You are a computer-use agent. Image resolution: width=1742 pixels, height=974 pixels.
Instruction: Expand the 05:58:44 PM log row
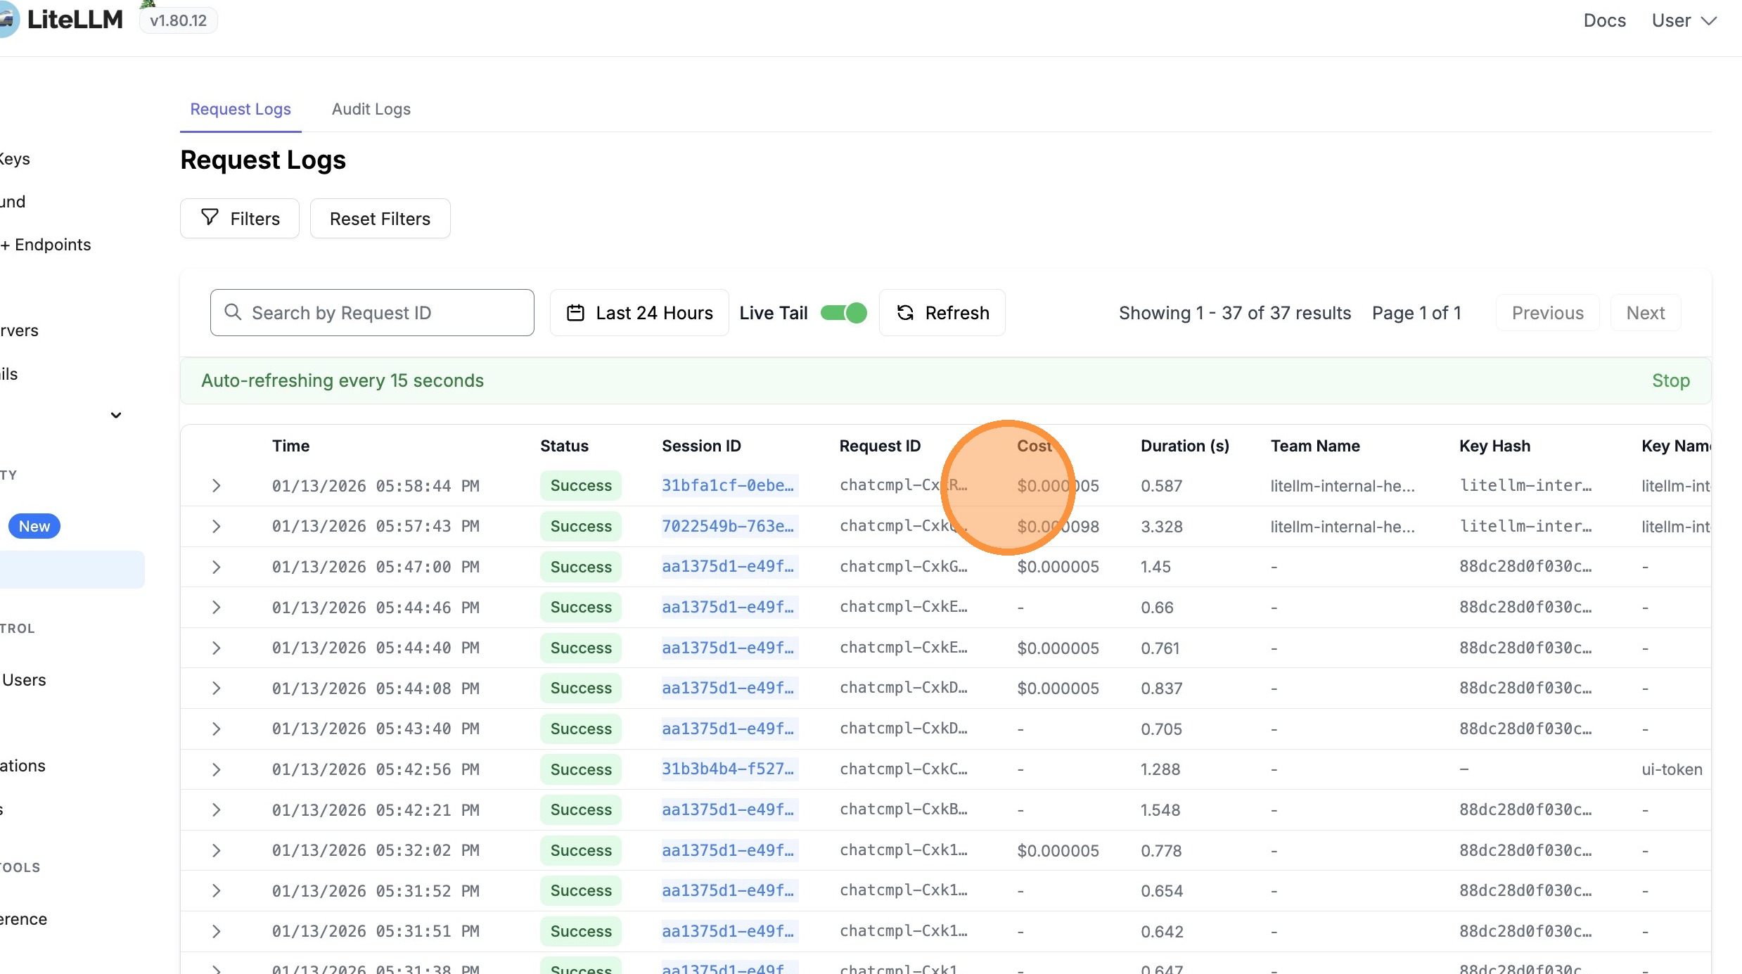pos(216,486)
